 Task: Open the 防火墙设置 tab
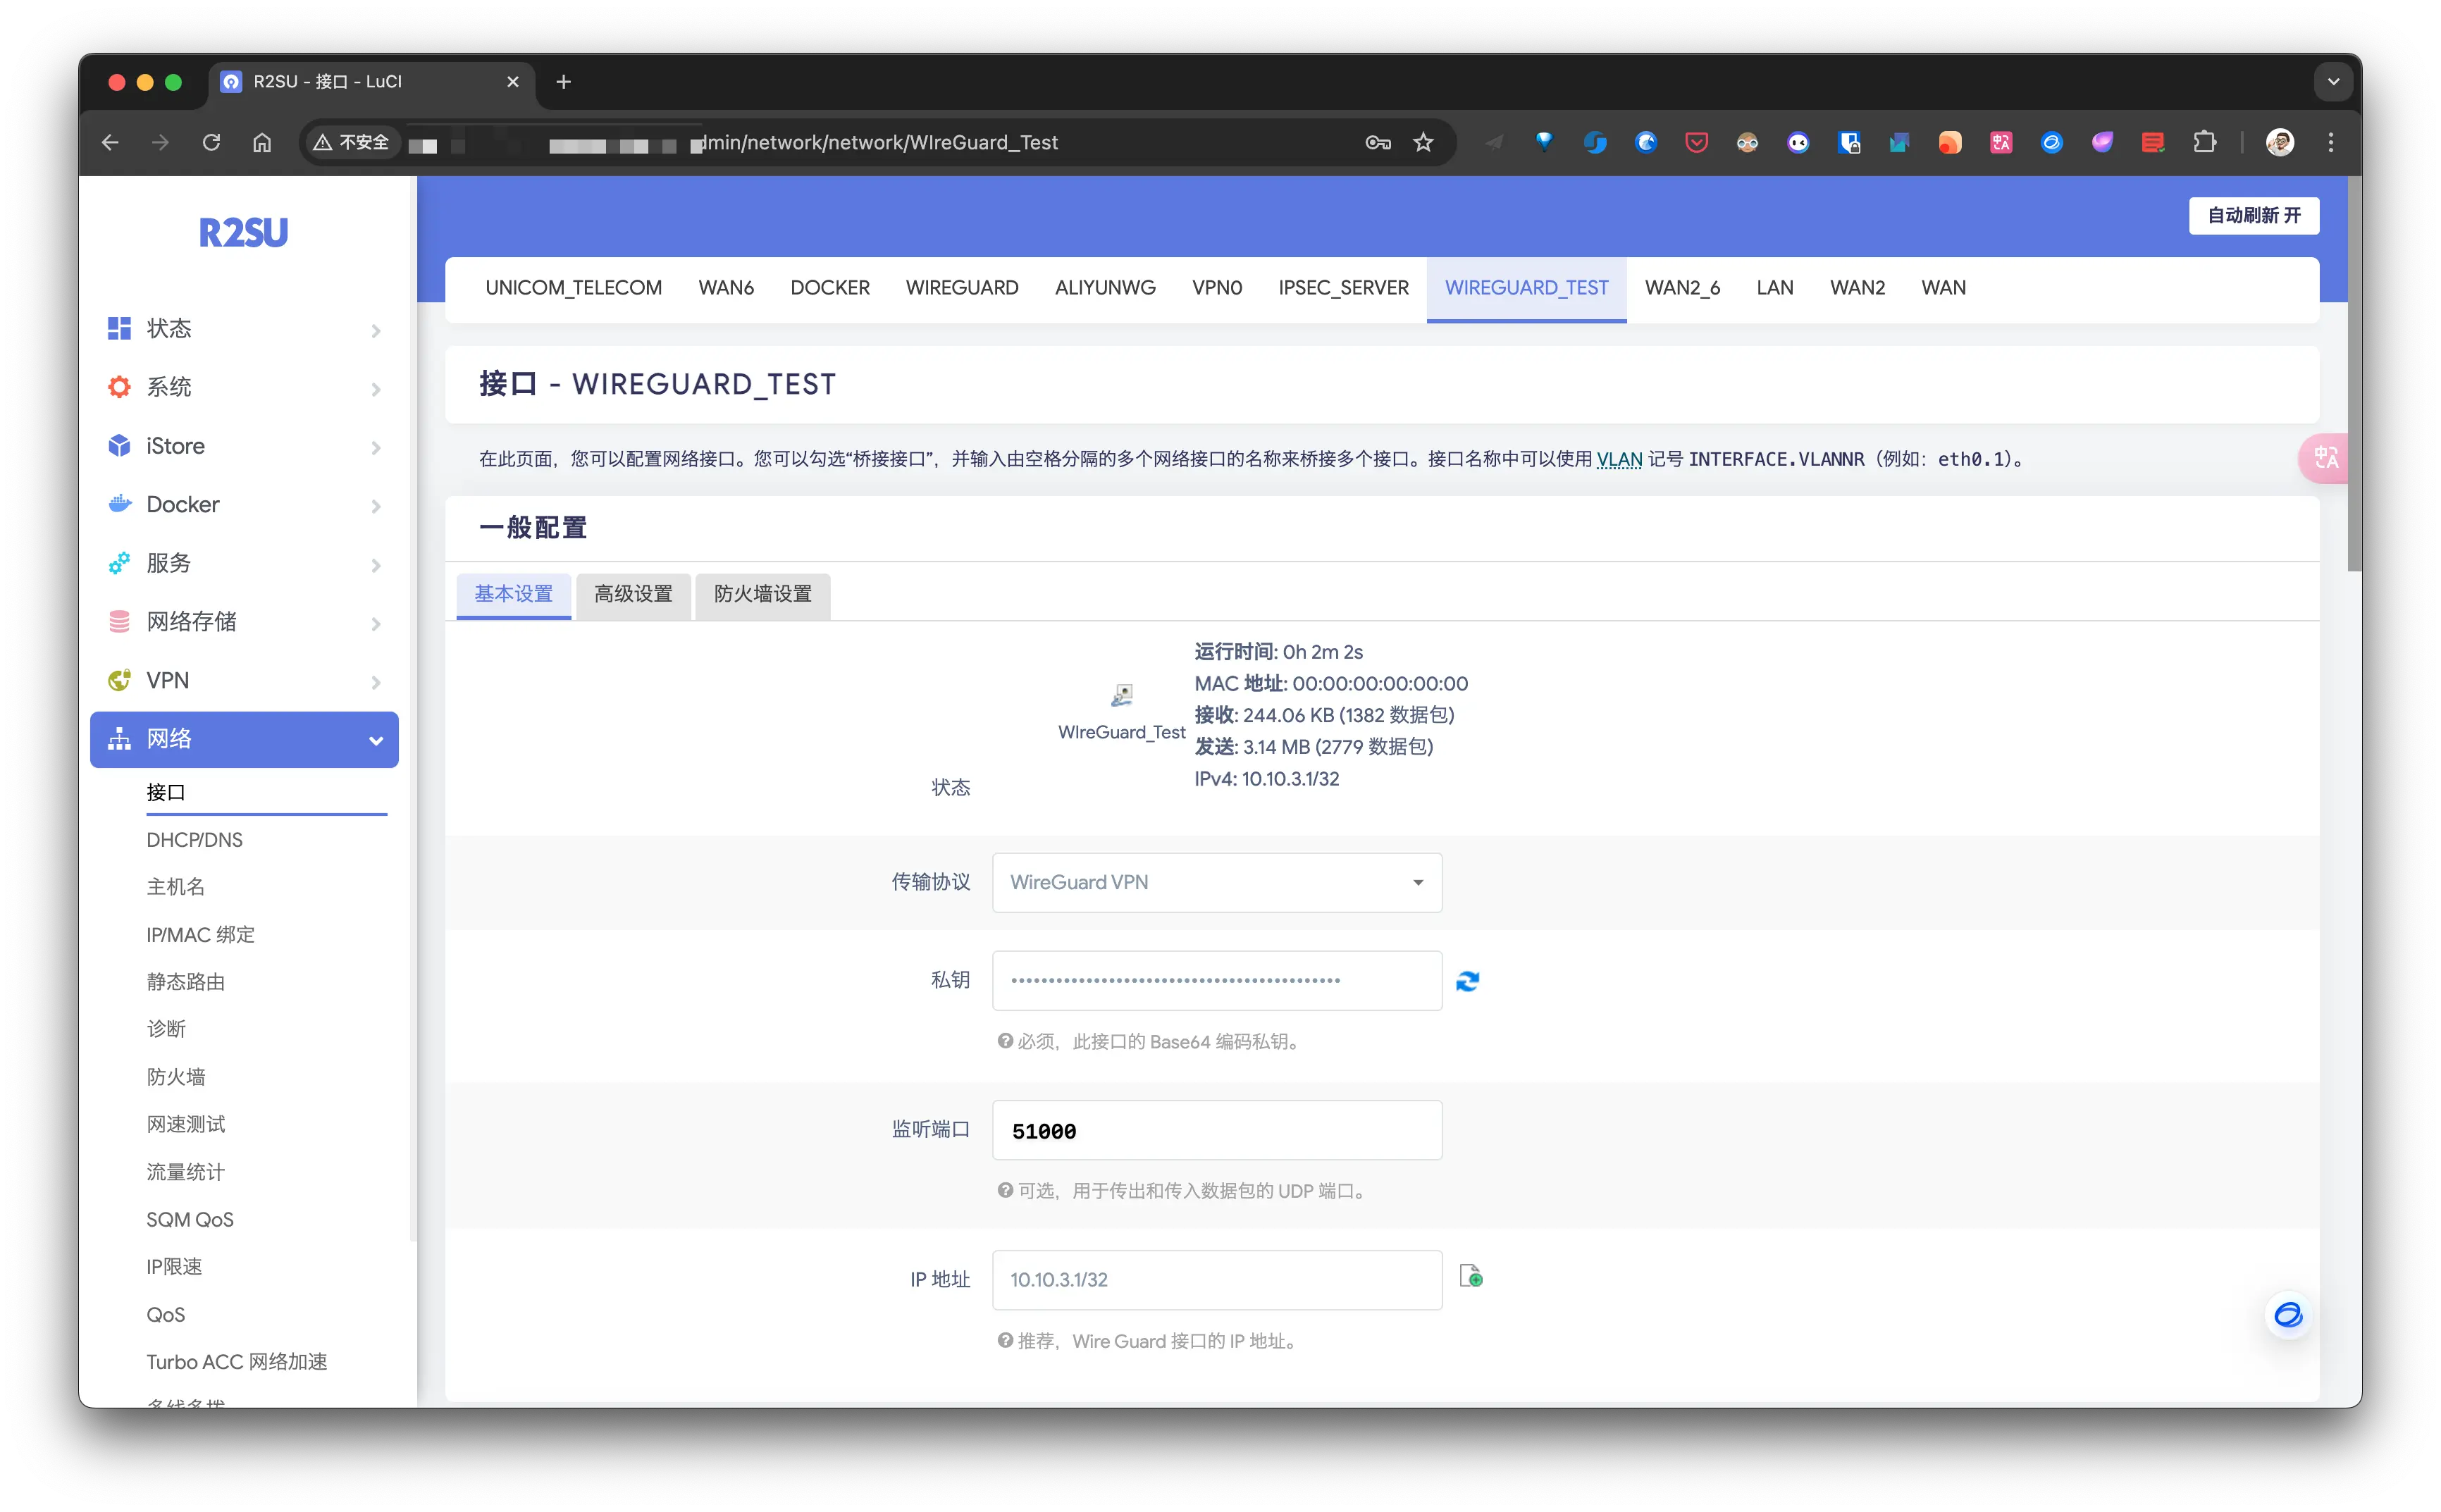point(762,594)
